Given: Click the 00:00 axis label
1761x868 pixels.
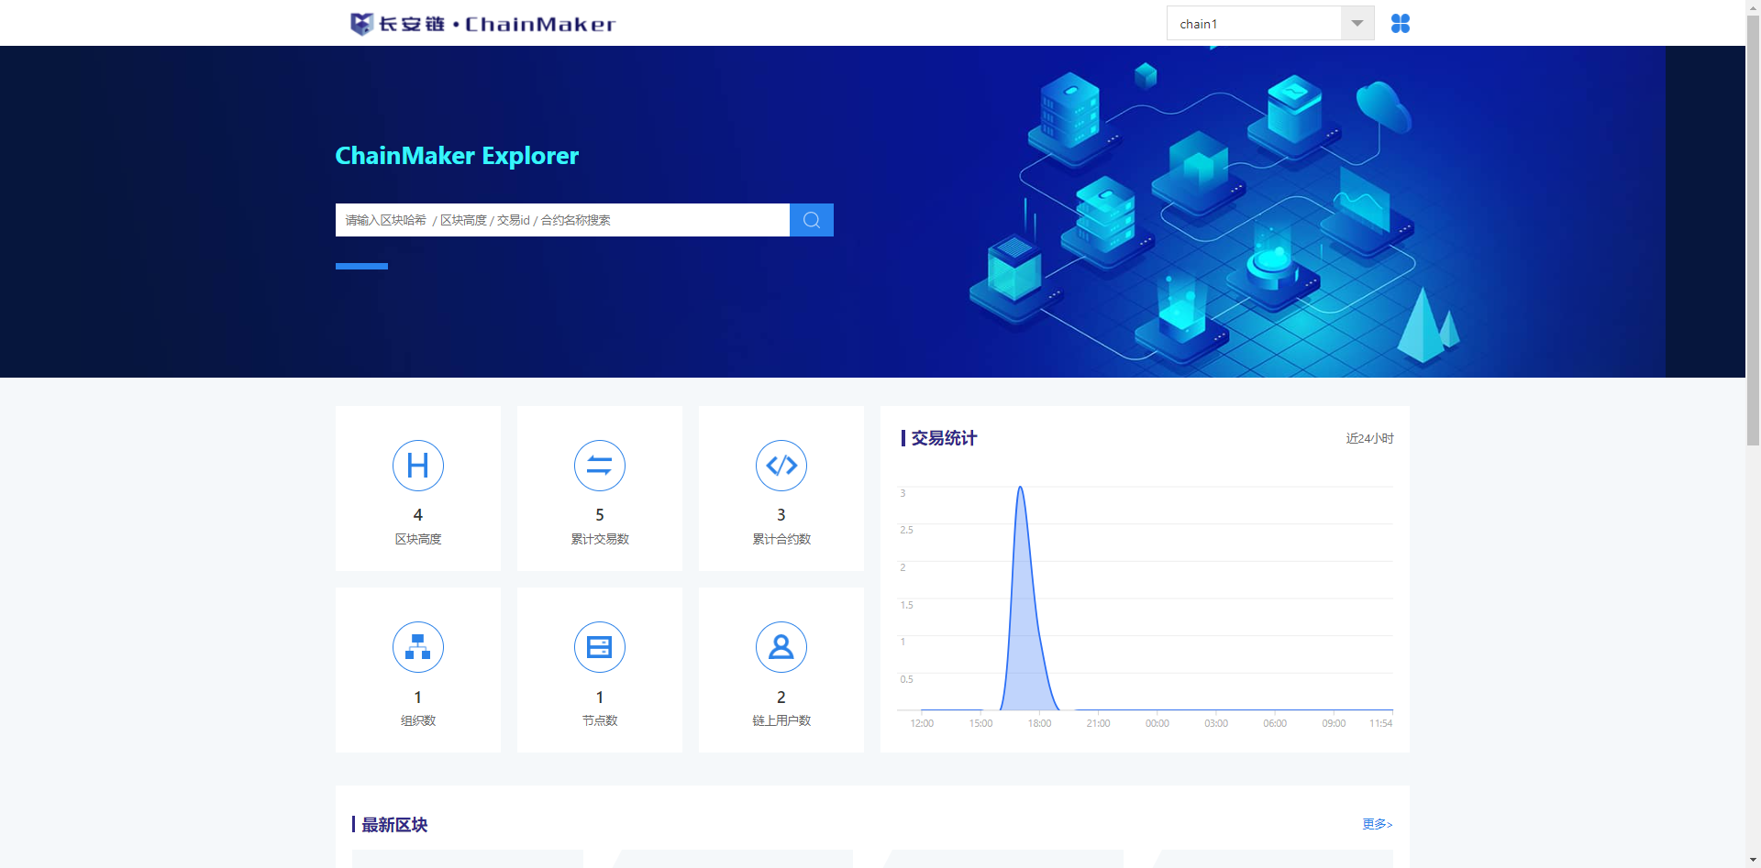Looking at the screenshot, I should (x=1157, y=723).
